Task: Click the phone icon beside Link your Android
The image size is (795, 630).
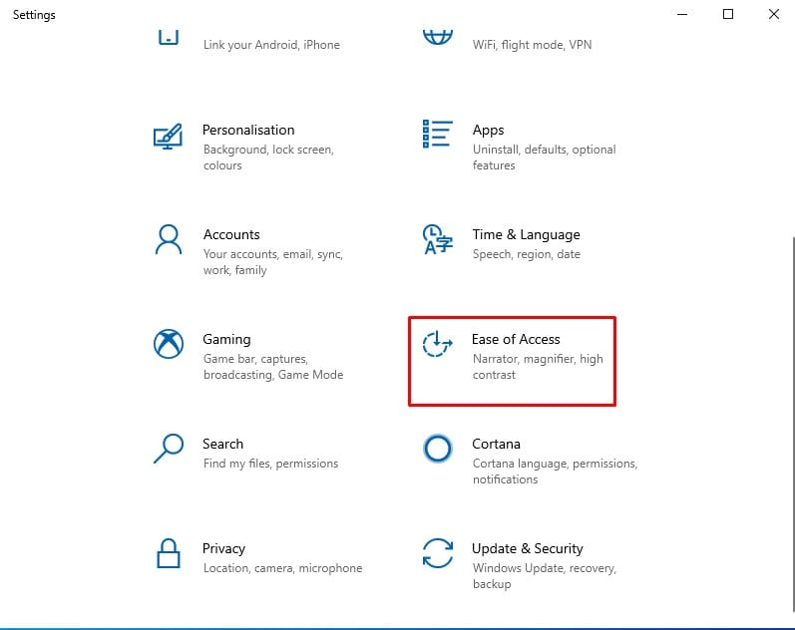Action: [x=169, y=37]
